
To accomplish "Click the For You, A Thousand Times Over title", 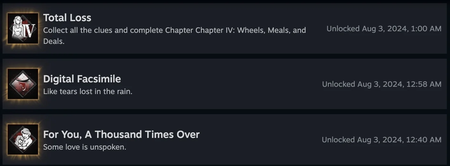I will pos(121,134).
